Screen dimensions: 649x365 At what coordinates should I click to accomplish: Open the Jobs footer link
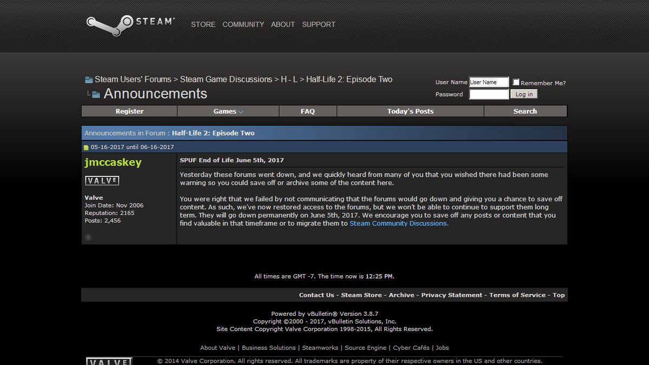coord(442,348)
